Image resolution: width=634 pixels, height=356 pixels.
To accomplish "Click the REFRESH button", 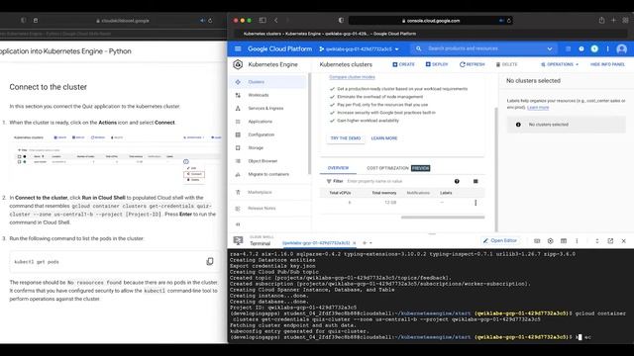I will pyautogui.click(x=472, y=64).
